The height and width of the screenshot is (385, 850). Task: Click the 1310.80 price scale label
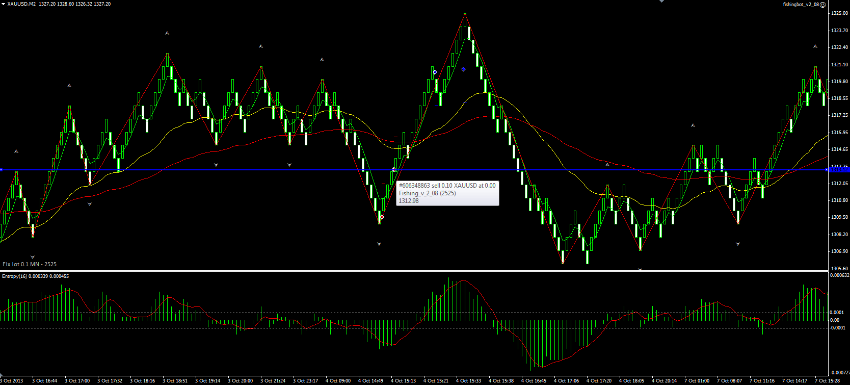(x=839, y=200)
